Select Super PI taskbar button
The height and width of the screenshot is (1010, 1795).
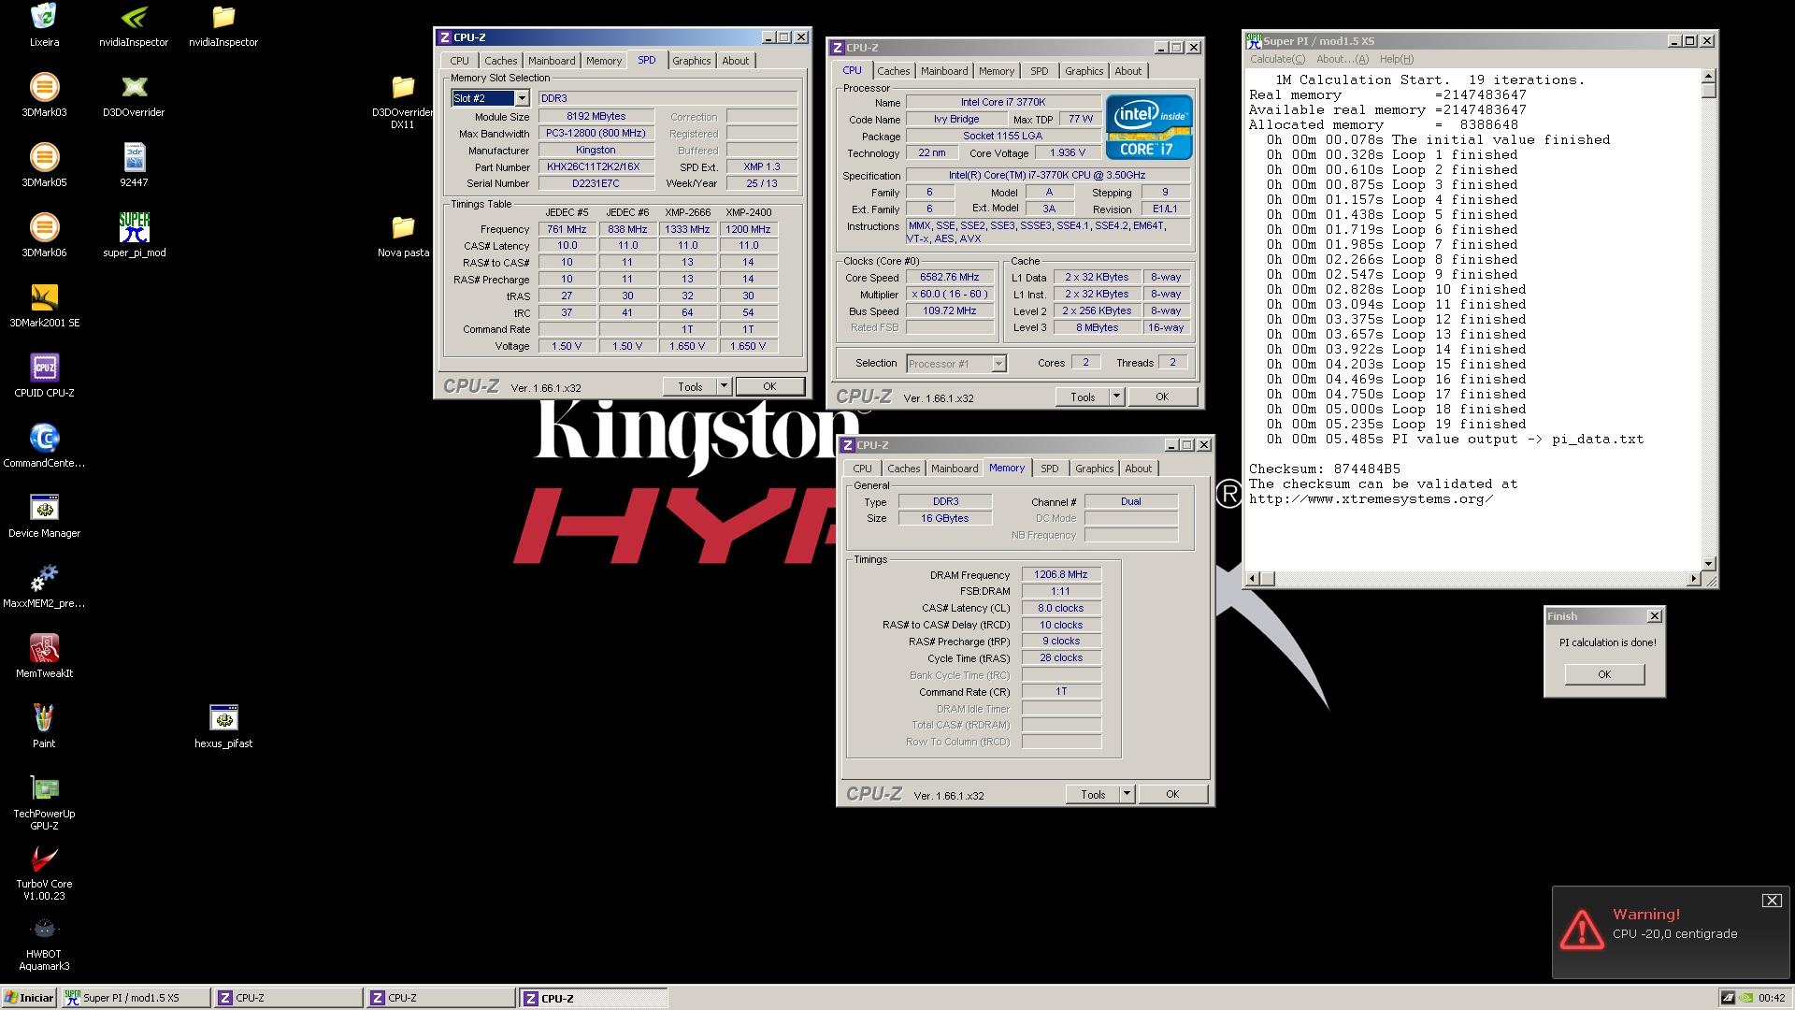point(136,998)
